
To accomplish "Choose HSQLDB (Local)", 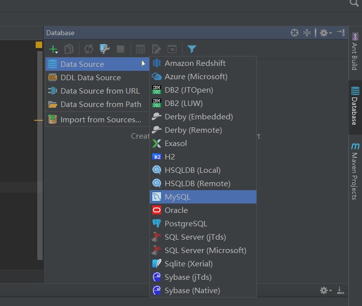I will pyautogui.click(x=203, y=170).
